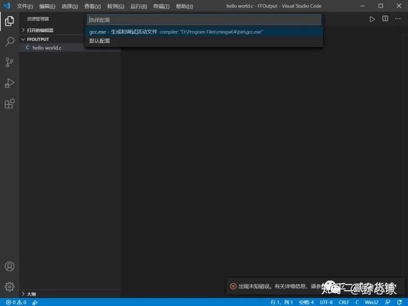Open the Run and Debug view
This screenshot has width=408, height=306.
coord(10,83)
